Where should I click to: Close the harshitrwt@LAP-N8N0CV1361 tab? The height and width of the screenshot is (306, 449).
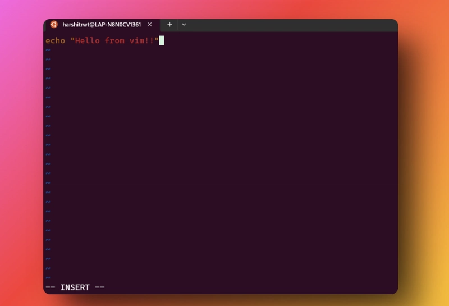click(150, 25)
